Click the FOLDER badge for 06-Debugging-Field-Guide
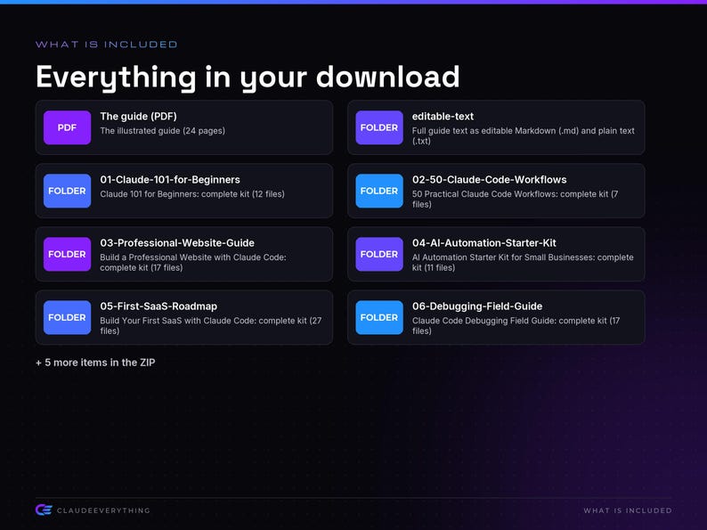The height and width of the screenshot is (530, 707). click(x=379, y=317)
